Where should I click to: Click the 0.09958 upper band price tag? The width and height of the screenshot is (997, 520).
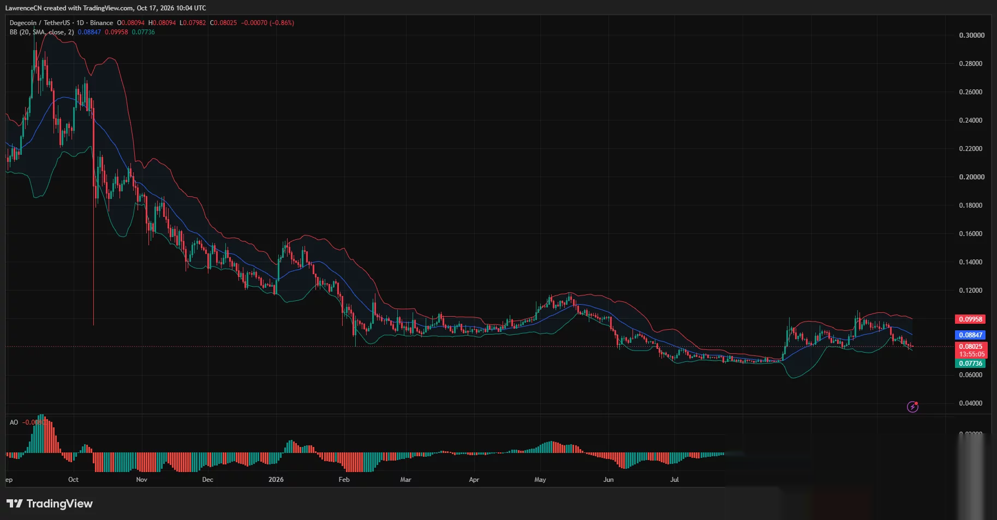click(970, 319)
